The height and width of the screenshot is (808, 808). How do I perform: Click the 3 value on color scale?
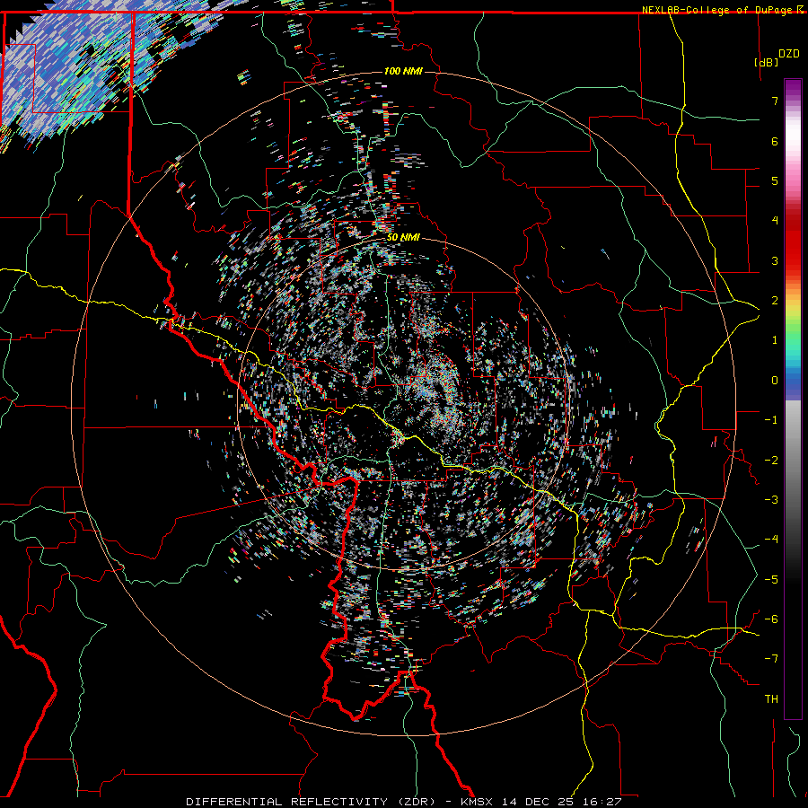pos(775,260)
